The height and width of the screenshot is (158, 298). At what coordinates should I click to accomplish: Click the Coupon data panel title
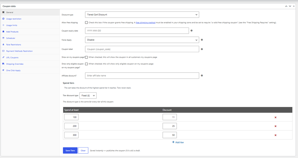point(9,6)
